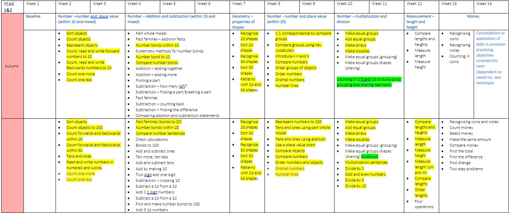The height and width of the screenshot is (213, 509).
Task: Select the 'Part whole model' bullet
Action: click(x=151, y=33)
